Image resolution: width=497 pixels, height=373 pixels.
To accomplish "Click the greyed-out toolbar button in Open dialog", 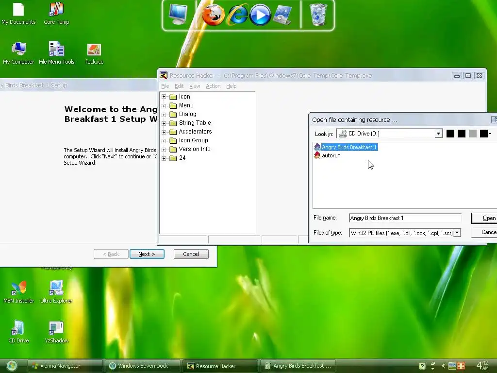I will click(473, 134).
